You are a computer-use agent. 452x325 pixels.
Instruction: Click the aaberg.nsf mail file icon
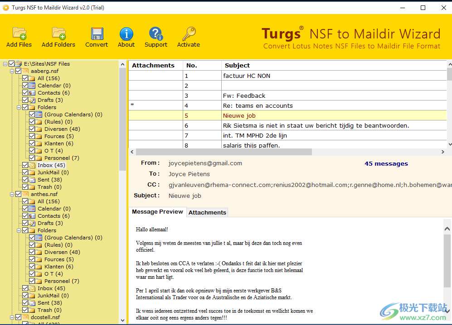pos(25,71)
